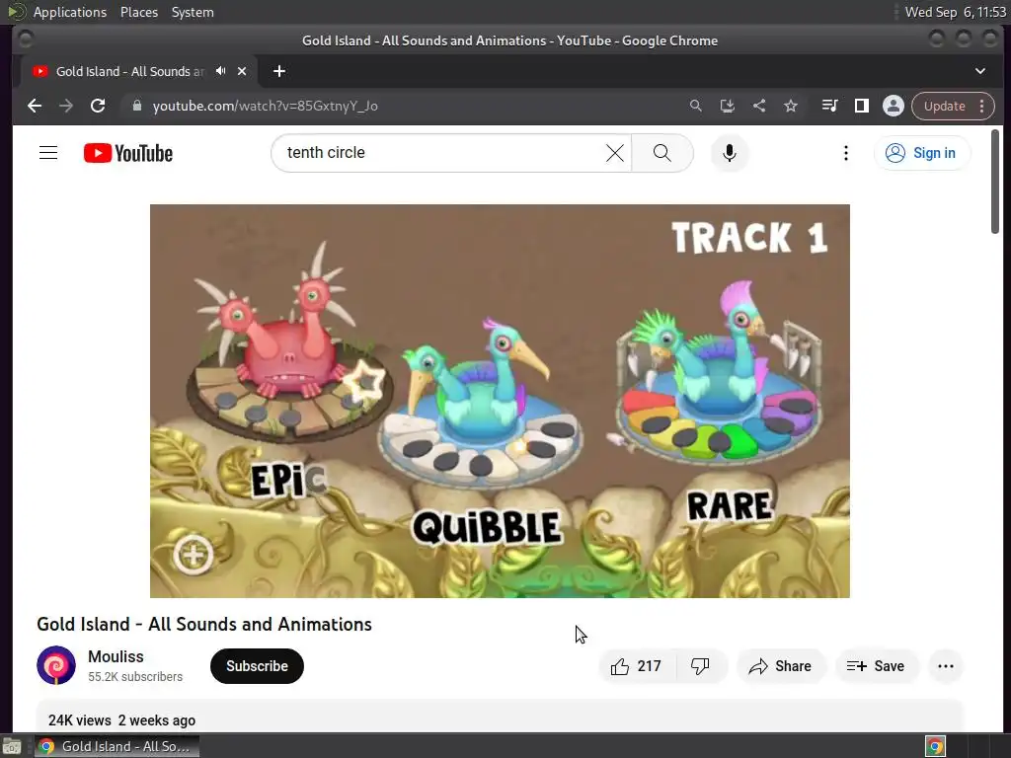
Task: Select the Gold Island taskbar window button
Action: [117, 746]
